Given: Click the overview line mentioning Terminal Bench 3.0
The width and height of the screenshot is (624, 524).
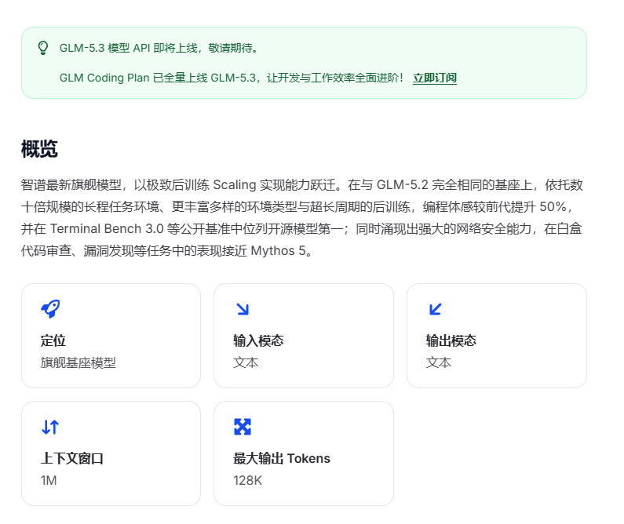Looking at the screenshot, I should [301, 228].
